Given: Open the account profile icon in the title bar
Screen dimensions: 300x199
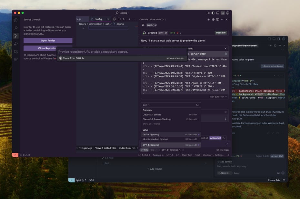Looking at the screenshot, I should (x=227, y=13).
